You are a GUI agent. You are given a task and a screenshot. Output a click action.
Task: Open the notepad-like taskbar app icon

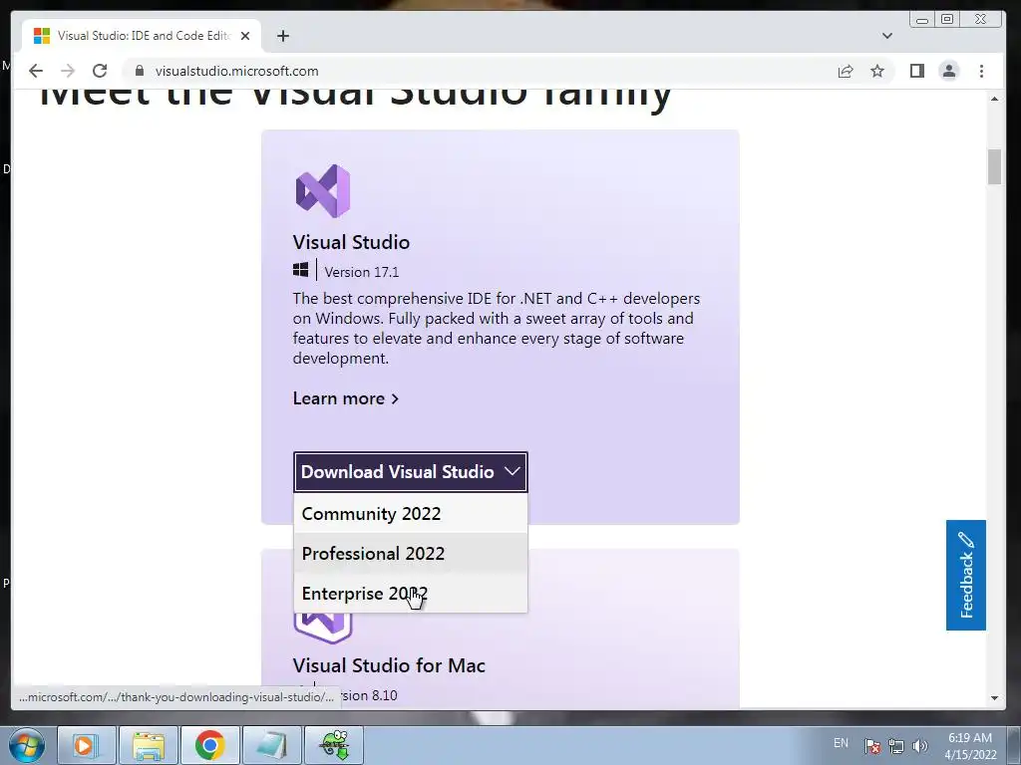click(271, 745)
